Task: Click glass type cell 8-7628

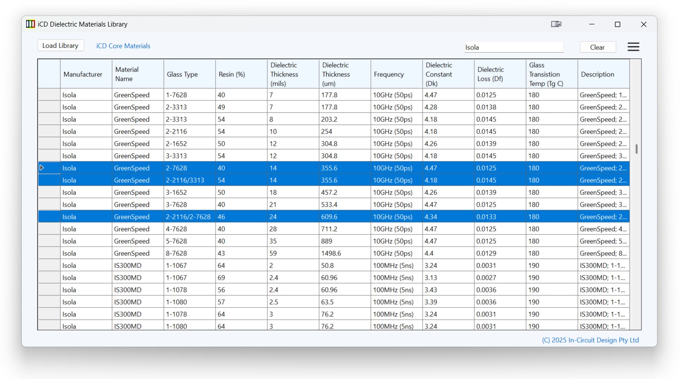Action: 190,253
